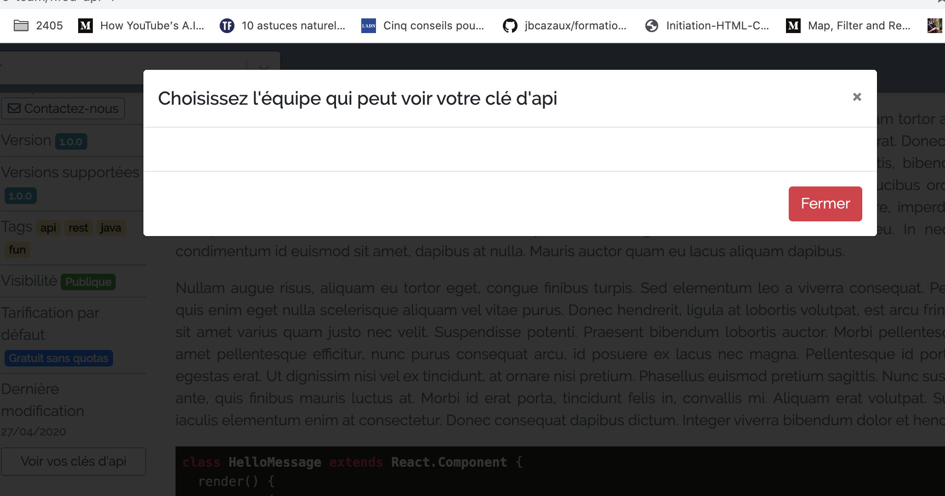Click the 1.0.0 version badge
This screenshot has height=496, width=945.
[71, 141]
